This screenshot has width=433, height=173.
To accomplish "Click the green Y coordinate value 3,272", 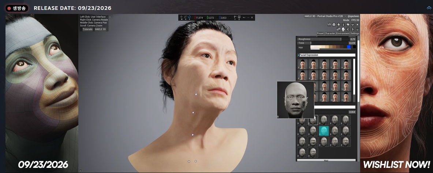I will tap(211, 18).
